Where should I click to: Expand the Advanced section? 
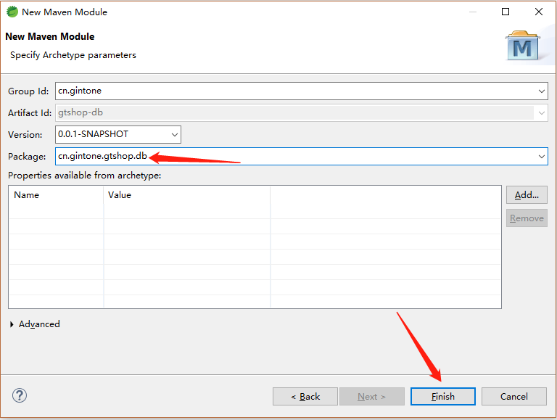35,324
